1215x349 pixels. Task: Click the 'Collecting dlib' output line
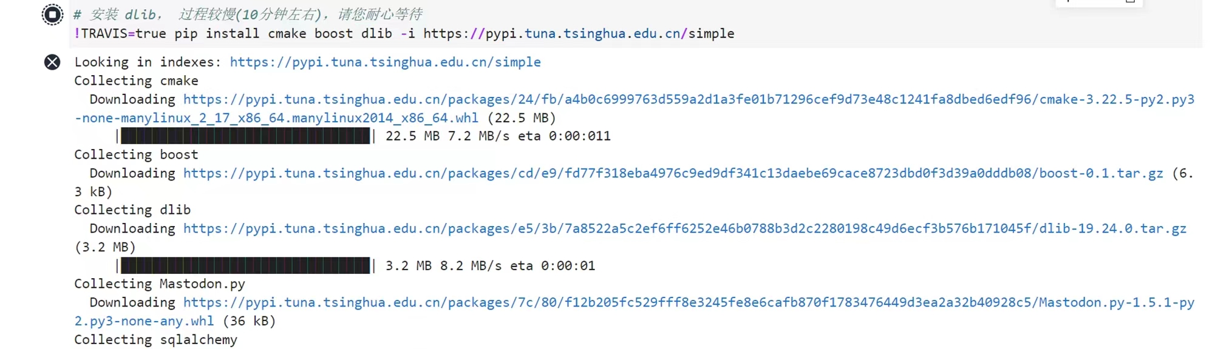(x=132, y=210)
